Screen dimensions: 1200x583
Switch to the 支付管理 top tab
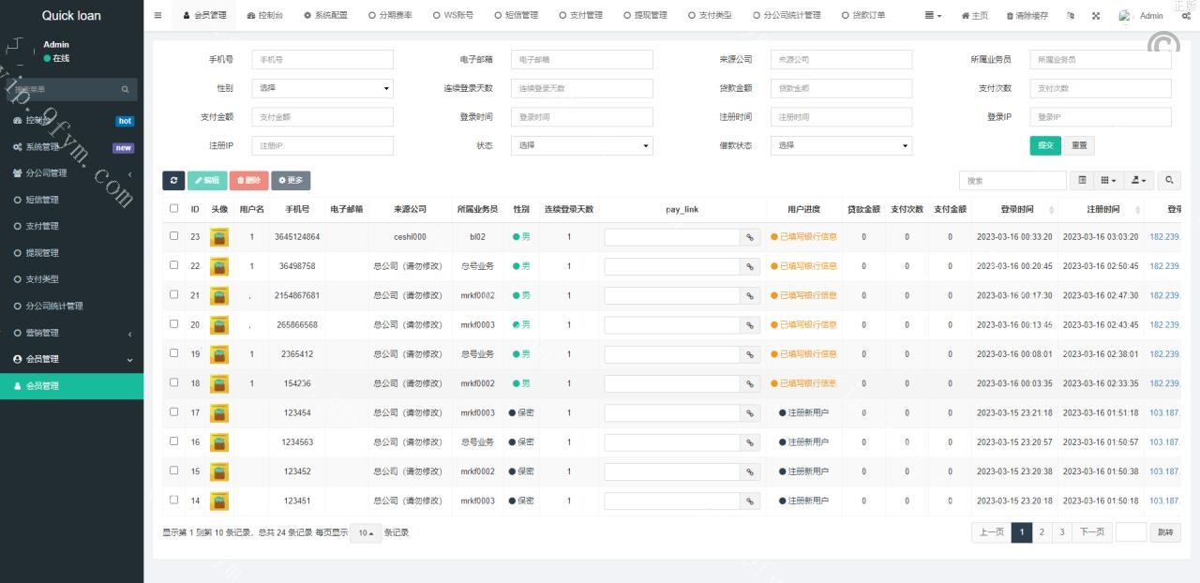(580, 16)
